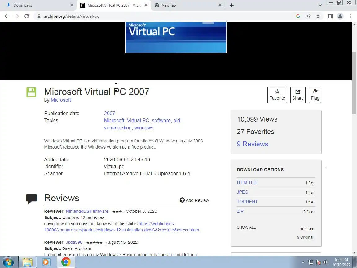Viewport: 357px width, 268px height.
Task: Close the Downloads tab
Action: click(x=72, y=5)
